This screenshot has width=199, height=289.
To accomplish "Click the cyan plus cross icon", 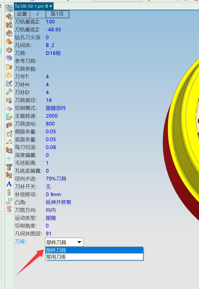I will point(9,158).
